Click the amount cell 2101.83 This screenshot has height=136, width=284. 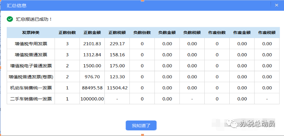[92, 44]
